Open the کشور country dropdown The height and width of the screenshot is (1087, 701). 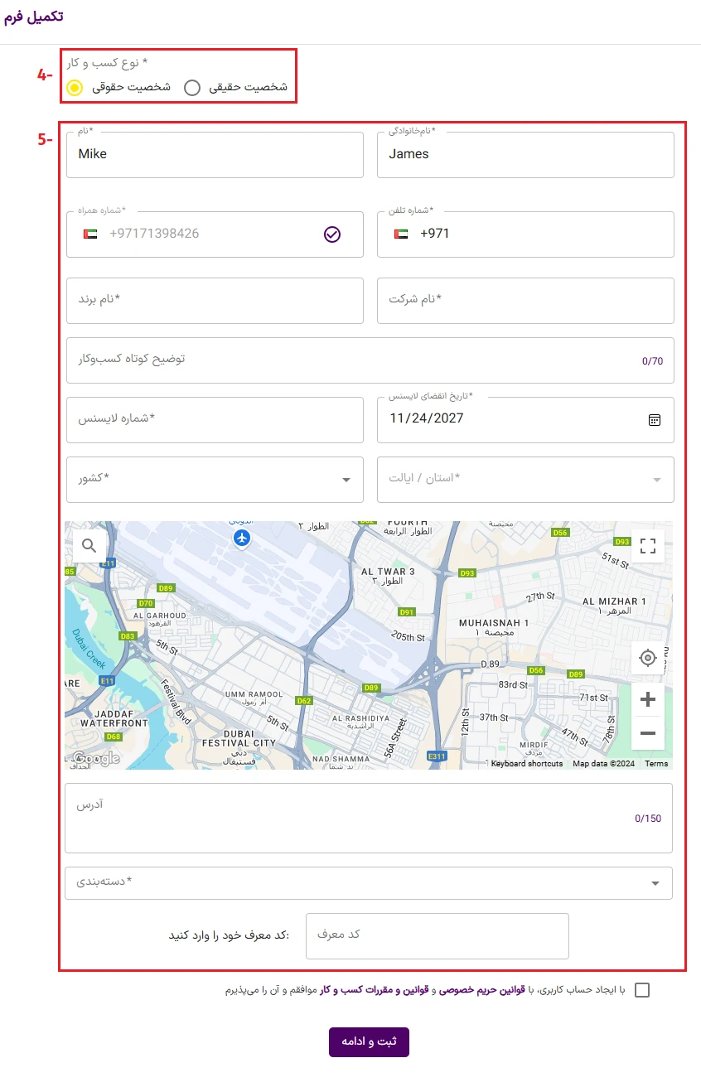click(215, 480)
